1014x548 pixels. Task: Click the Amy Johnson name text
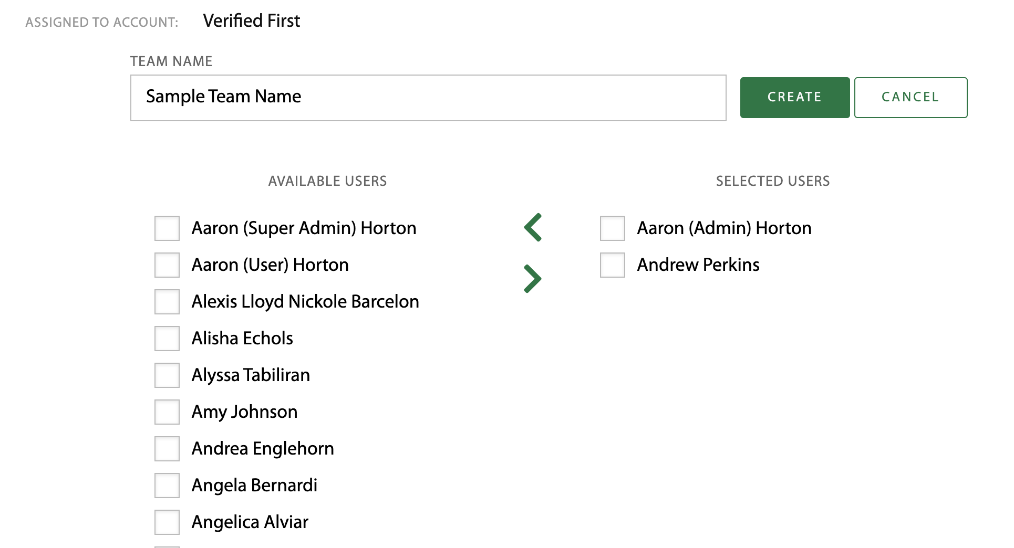click(244, 412)
